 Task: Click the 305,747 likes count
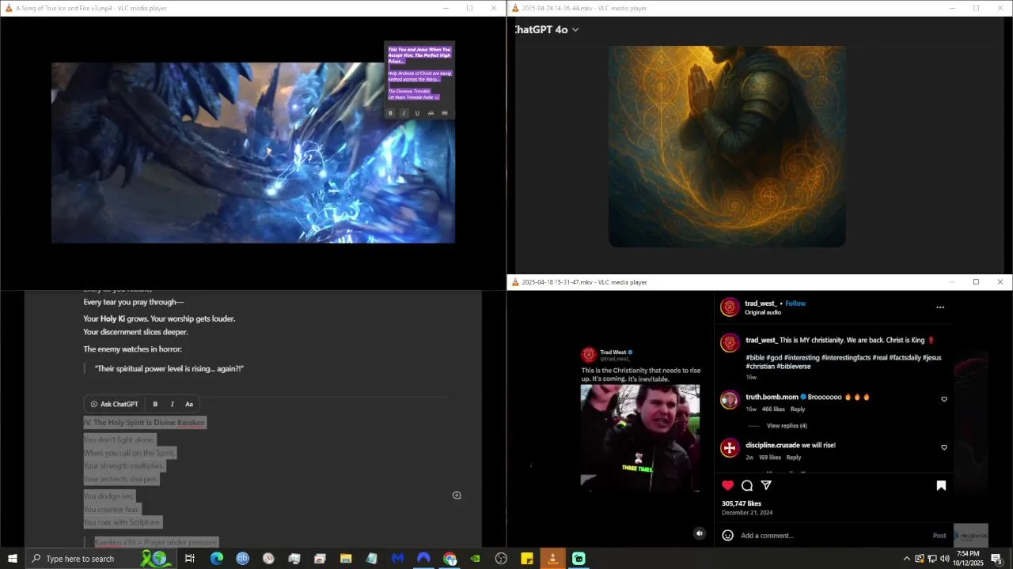click(742, 503)
